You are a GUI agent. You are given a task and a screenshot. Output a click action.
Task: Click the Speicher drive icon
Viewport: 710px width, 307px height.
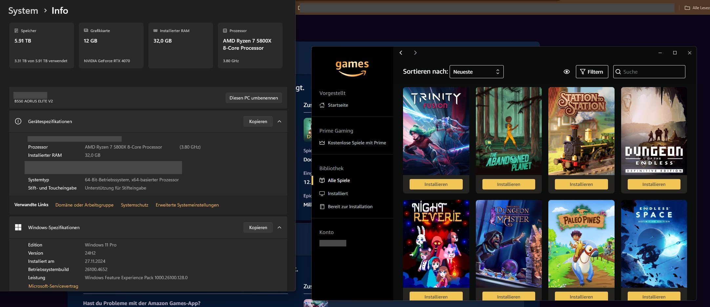(16, 31)
